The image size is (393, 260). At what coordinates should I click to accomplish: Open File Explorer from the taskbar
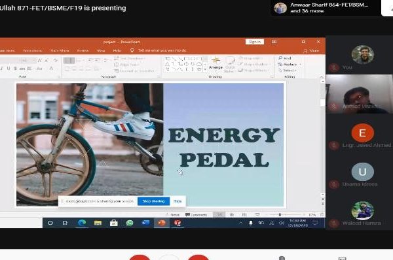click(98, 223)
